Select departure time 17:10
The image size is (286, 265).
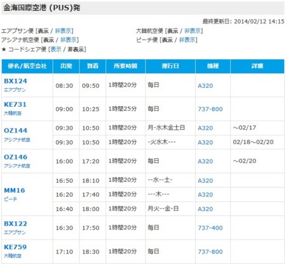pyautogui.click(x=64, y=252)
